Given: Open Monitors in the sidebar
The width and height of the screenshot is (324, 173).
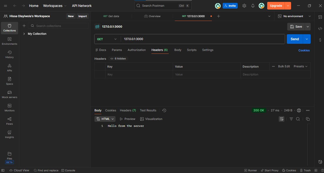Looking at the screenshot, I should [x=9, y=108].
